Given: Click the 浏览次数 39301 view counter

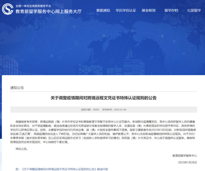Looking at the screenshot, I should pos(90,110).
